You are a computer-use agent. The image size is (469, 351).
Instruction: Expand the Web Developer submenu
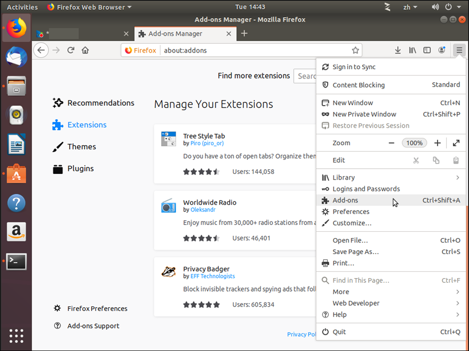pos(457,303)
